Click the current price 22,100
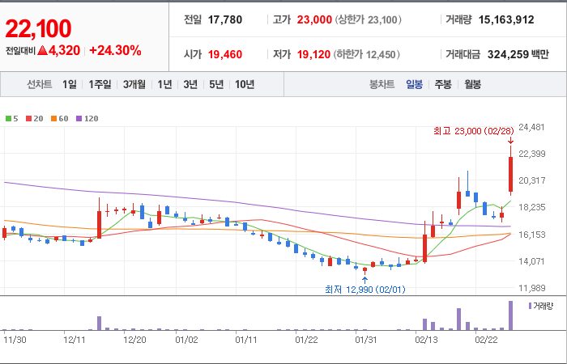 coord(38,29)
